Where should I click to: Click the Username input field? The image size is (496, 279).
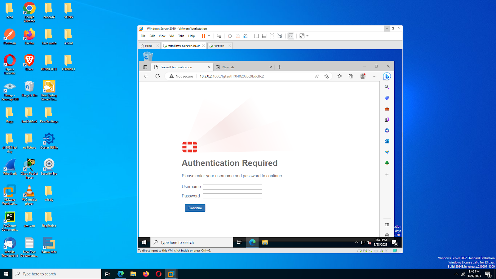tap(232, 187)
